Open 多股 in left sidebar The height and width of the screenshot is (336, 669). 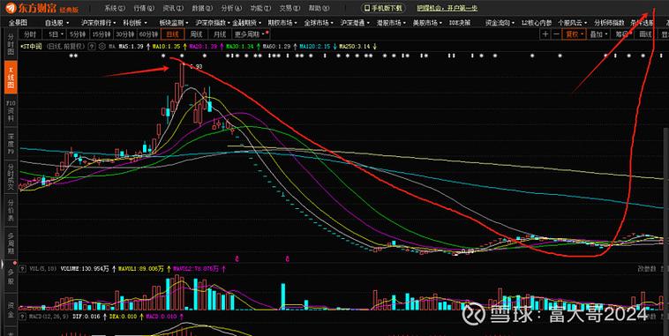tap(11, 276)
